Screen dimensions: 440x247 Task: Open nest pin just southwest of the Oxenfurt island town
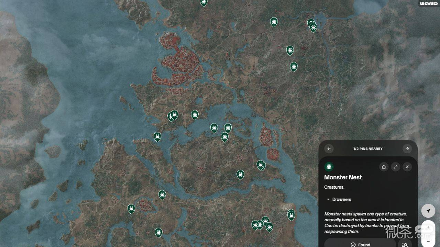pyautogui.click(x=260, y=165)
